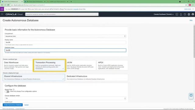Click the Database name input field
Viewport: 195px width, 110px height.
coord(66,50)
